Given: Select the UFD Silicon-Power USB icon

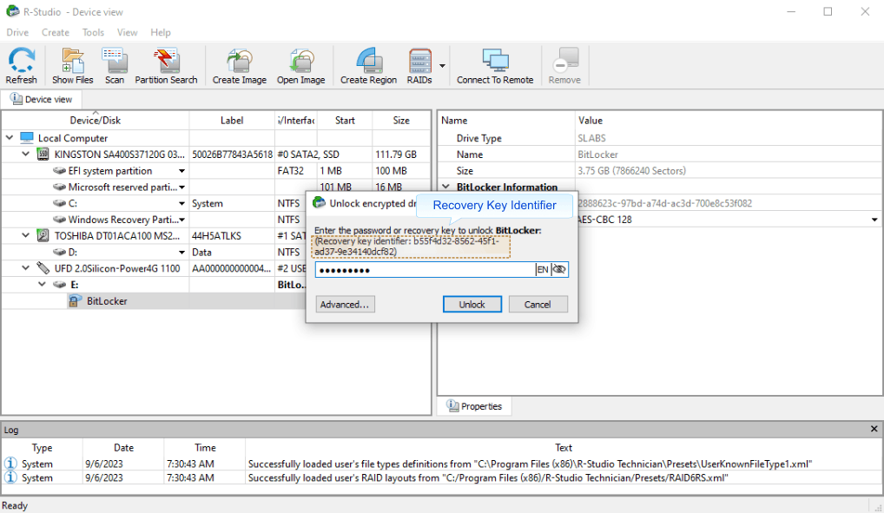Looking at the screenshot, I should click(43, 267).
